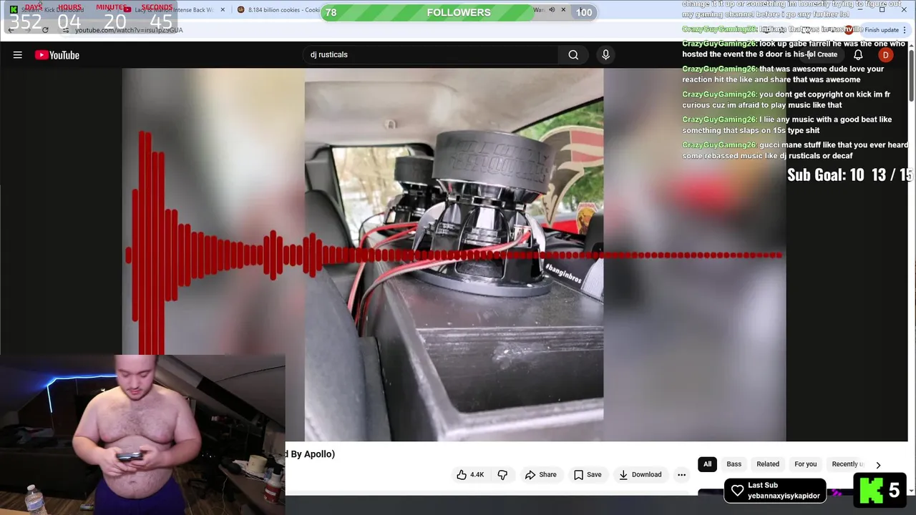Start voice search with microphone icon
916x515 pixels.
[605, 54]
